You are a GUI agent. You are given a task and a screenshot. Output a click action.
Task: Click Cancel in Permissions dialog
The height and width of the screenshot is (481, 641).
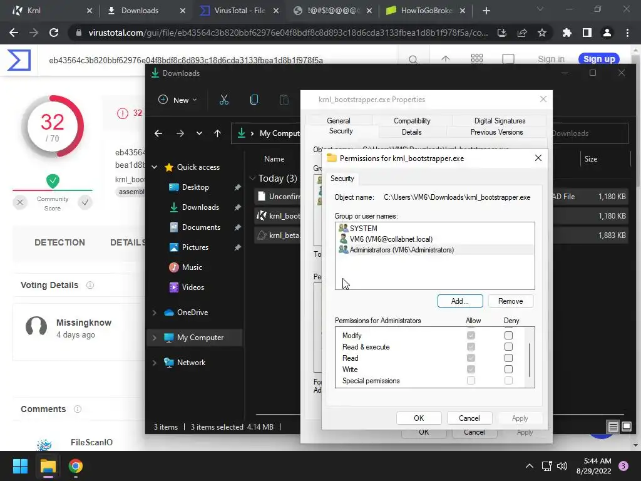[469, 418]
